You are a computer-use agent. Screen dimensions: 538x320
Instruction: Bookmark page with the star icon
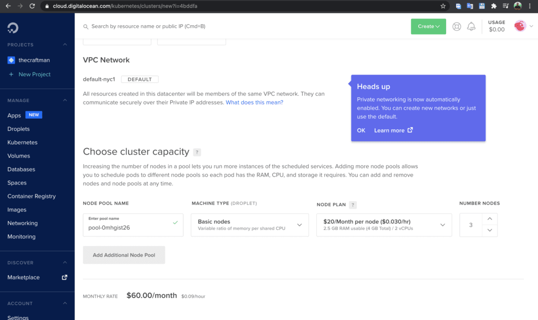pos(442,6)
